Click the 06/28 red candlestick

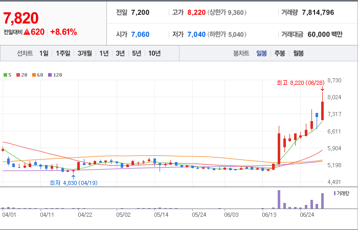click(322, 111)
